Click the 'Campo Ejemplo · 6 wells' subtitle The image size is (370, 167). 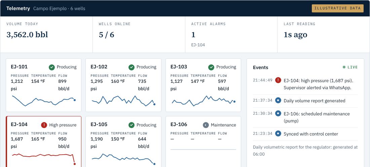[x=59, y=8]
